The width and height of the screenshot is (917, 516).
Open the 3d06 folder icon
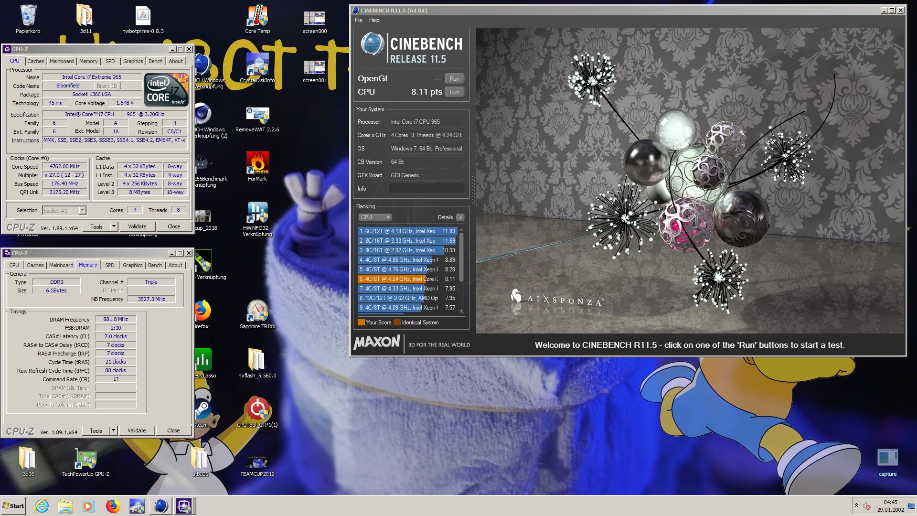click(28, 461)
